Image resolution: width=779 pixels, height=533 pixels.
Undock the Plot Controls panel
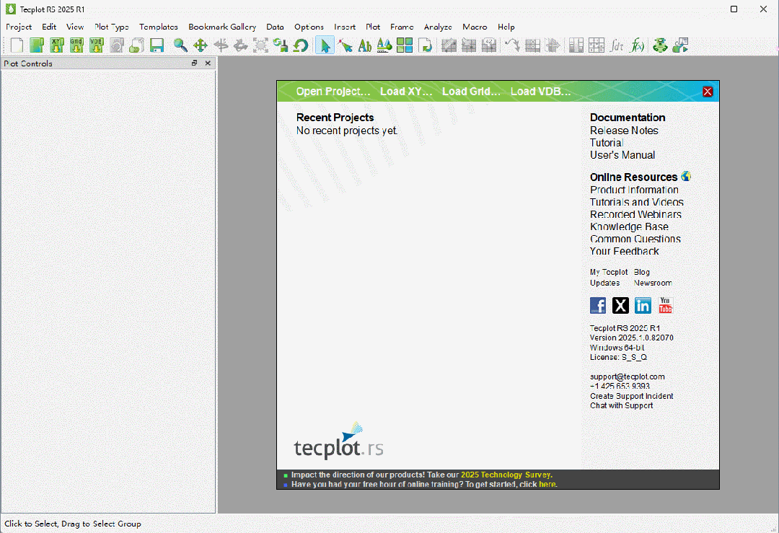[194, 63]
